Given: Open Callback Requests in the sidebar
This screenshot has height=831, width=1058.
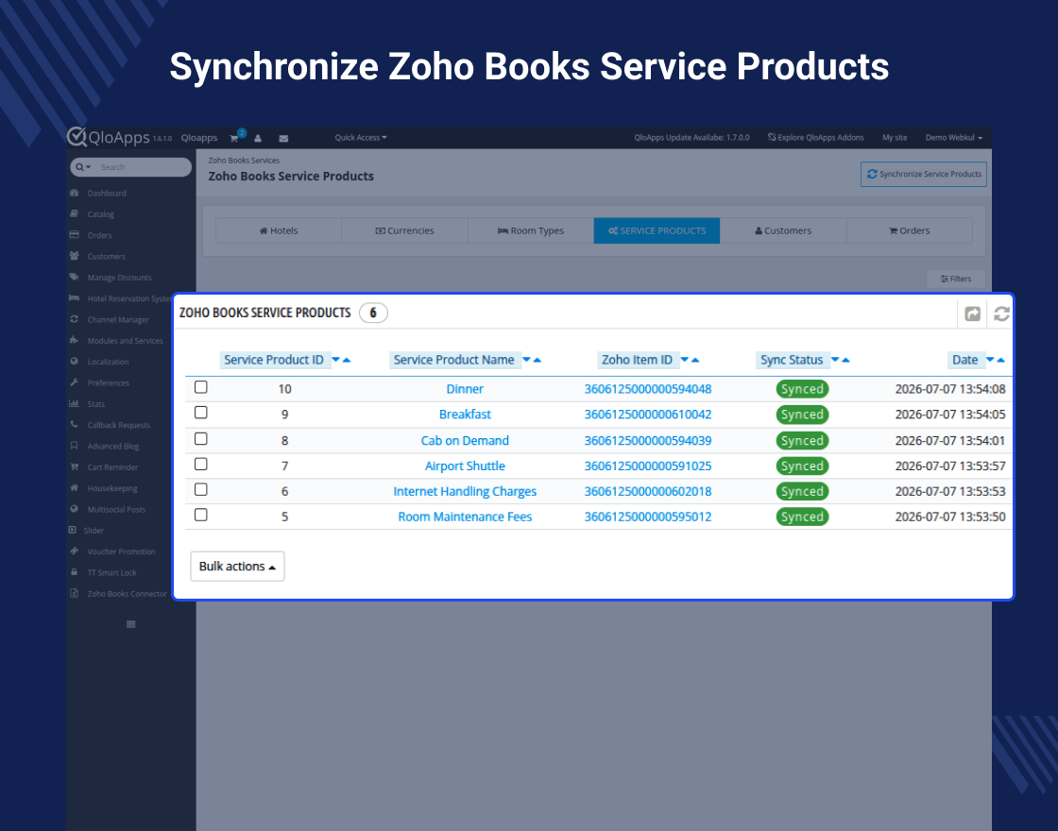Looking at the screenshot, I should pyautogui.click(x=119, y=425).
